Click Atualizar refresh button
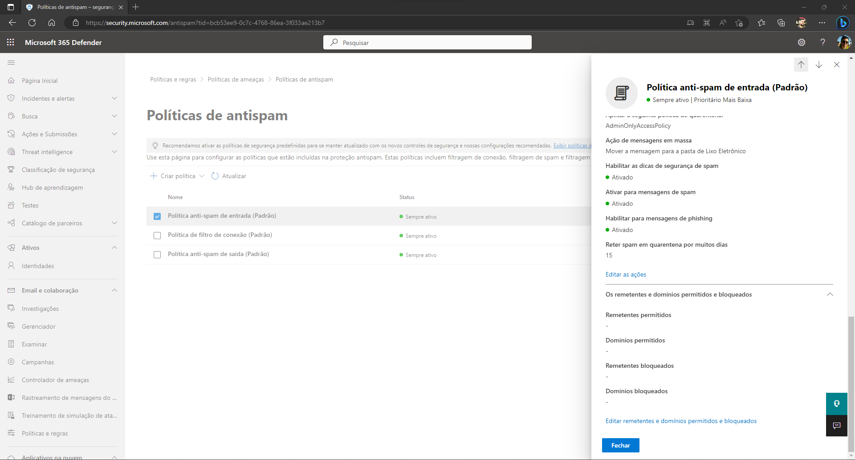Screen dimensions: 855x460 click(x=229, y=176)
